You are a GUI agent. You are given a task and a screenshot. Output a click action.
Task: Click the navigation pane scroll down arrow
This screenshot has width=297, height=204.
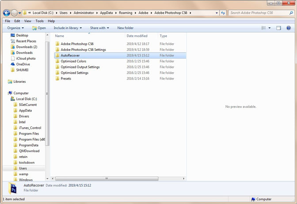click(47, 179)
